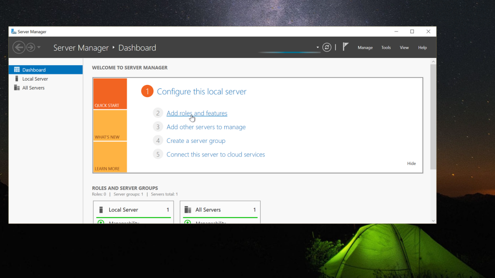The width and height of the screenshot is (495, 278).
Task: Open the Tools menu
Action: pos(386,48)
